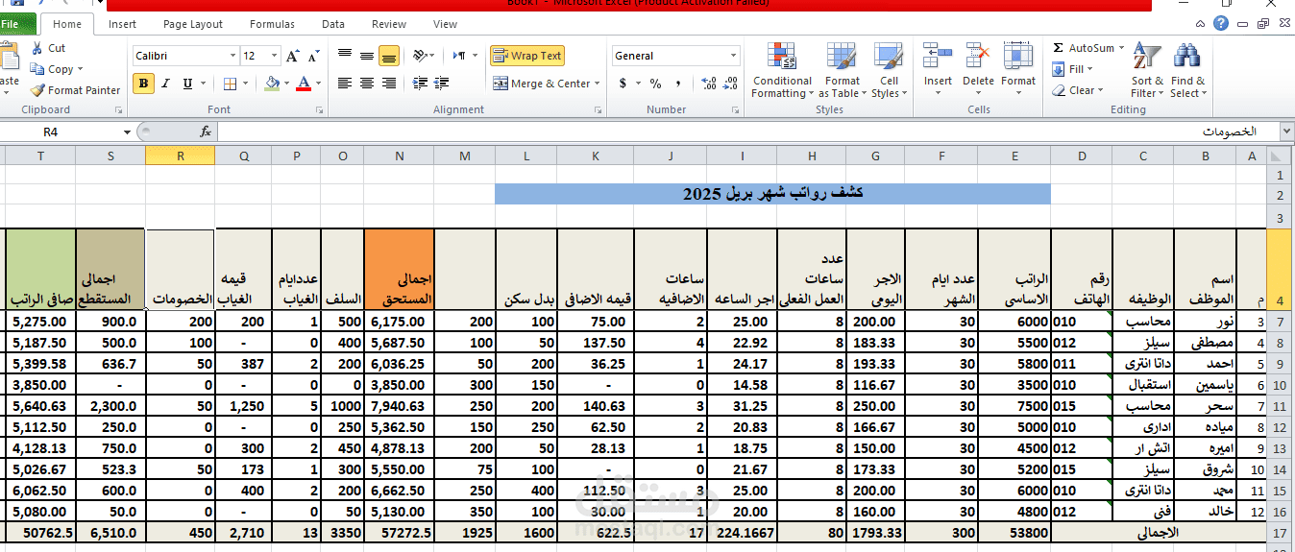Expand the Calibri font name dropdown
Viewport: 1295px width, 552px height.
232,56
